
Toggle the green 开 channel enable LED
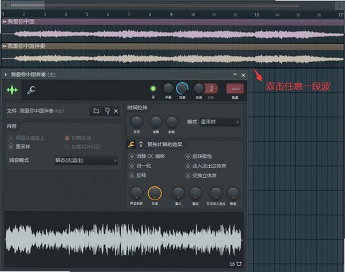tap(153, 88)
